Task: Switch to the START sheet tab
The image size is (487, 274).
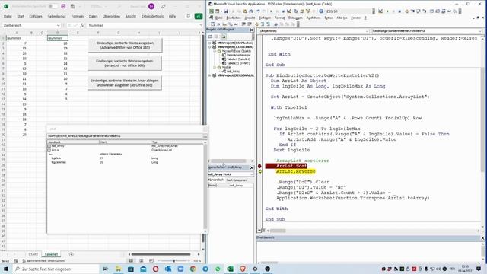Action: (x=33, y=254)
